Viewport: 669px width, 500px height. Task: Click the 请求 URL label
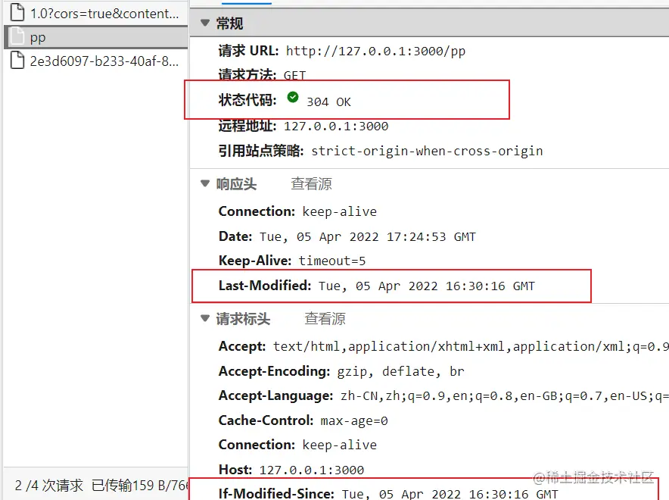[x=248, y=51]
